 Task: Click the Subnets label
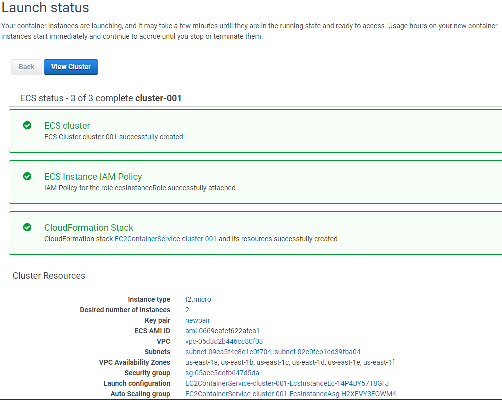pos(157,352)
